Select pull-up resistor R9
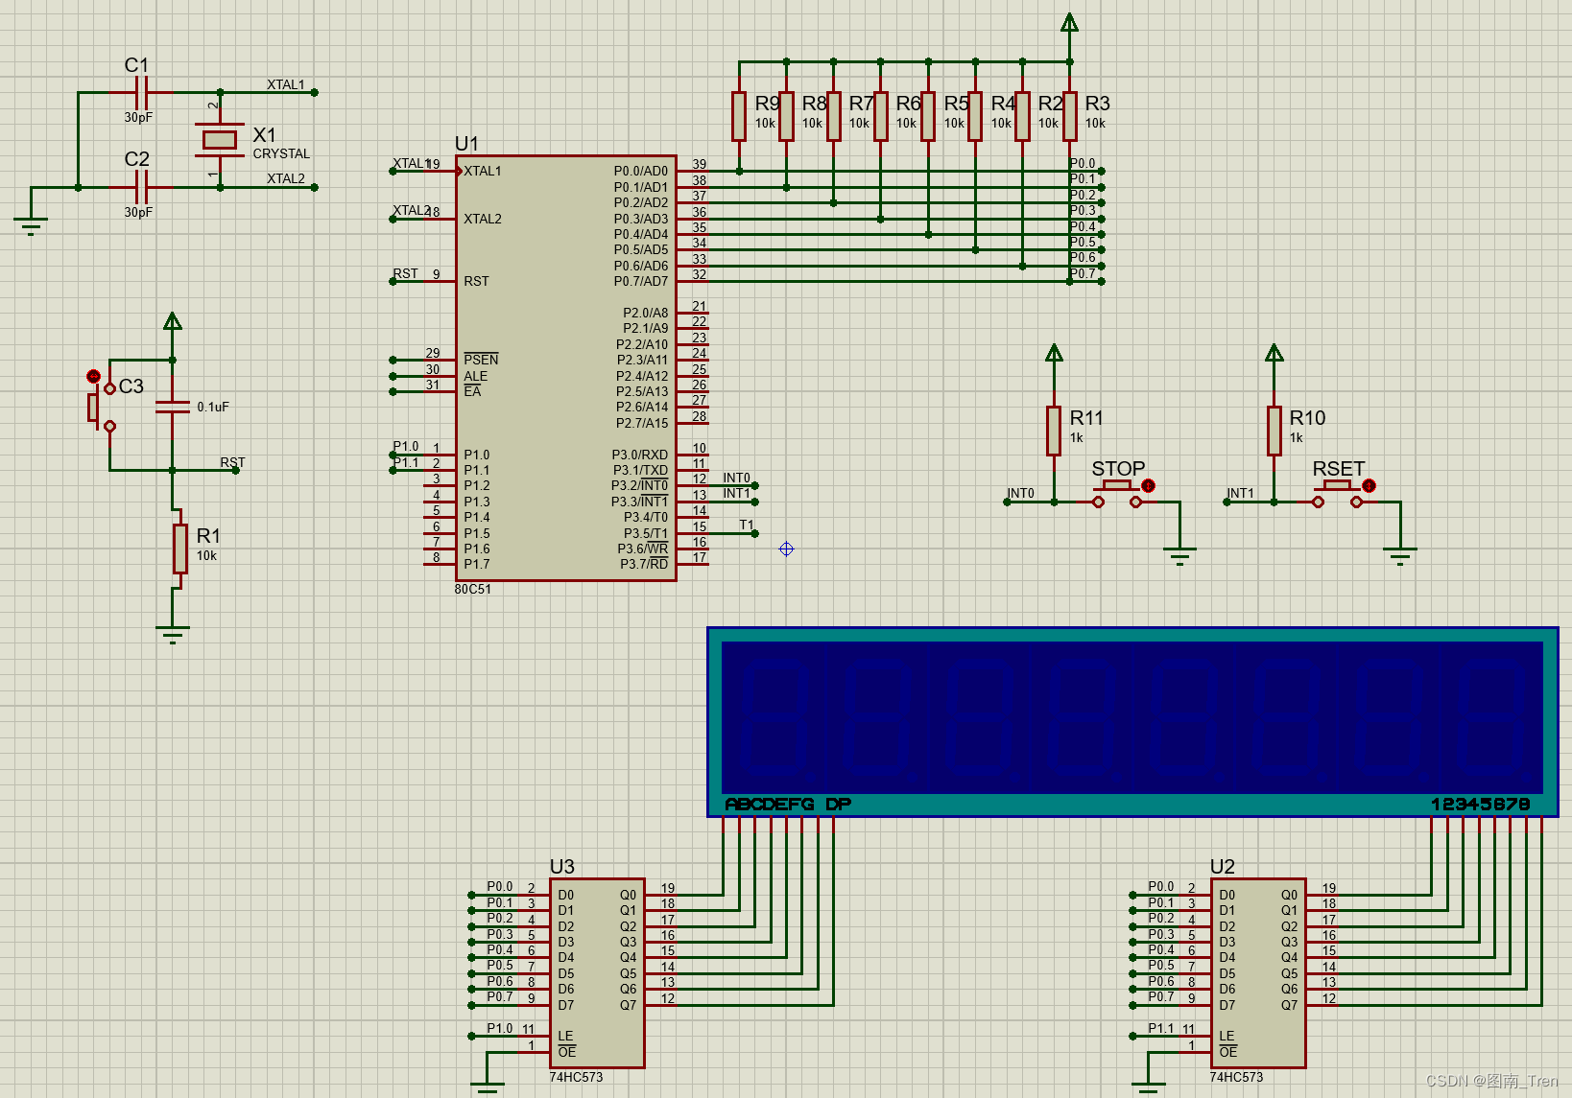The image size is (1572, 1098). coord(739,116)
